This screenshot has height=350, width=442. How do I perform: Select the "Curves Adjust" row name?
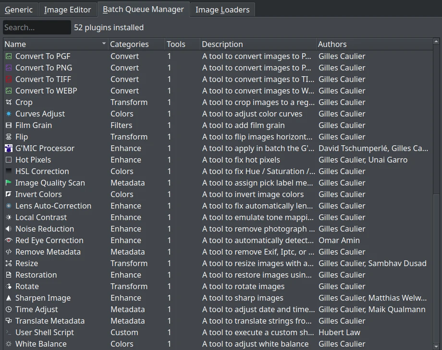coord(40,114)
